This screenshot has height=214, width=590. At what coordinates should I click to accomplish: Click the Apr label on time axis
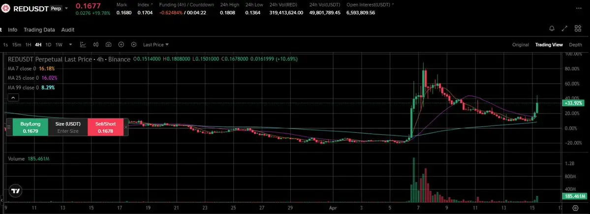(x=333, y=207)
